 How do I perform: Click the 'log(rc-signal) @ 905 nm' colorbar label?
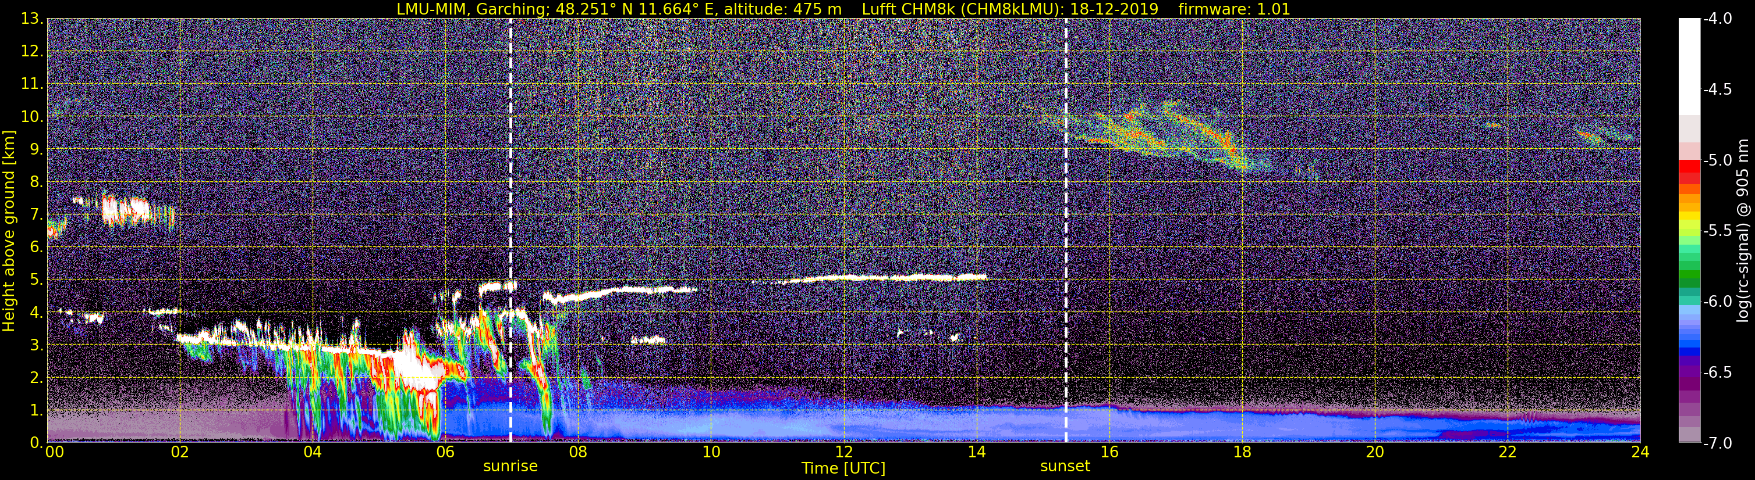pyautogui.click(x=1743, y=231)
